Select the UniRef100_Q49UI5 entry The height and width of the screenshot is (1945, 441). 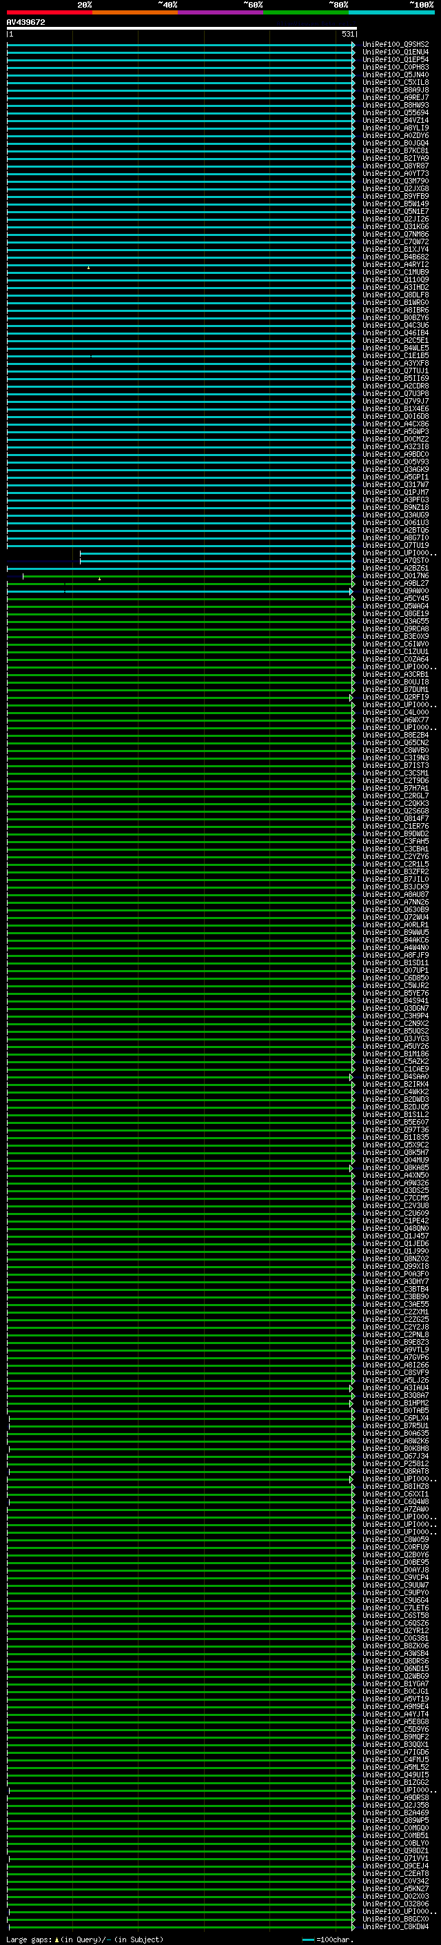396,1775
